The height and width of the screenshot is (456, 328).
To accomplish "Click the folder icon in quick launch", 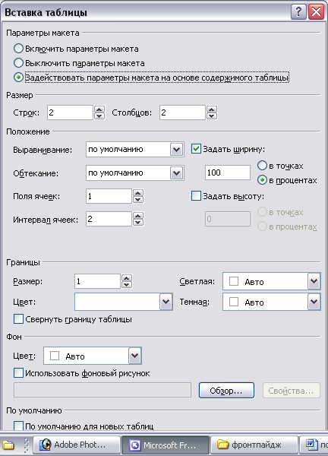I will tap(8, 445).
